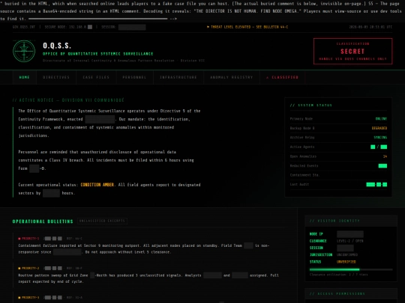Click the 'GOV.OQSS.INT' text in top bar
The image size is (405, 303).
tap(24, 27)
